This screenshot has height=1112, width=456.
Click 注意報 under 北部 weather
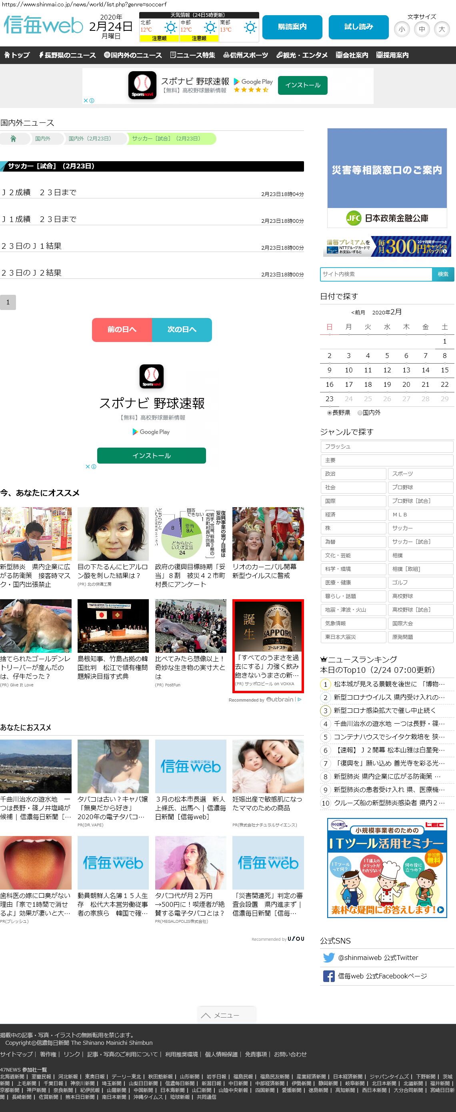(159, 38)
